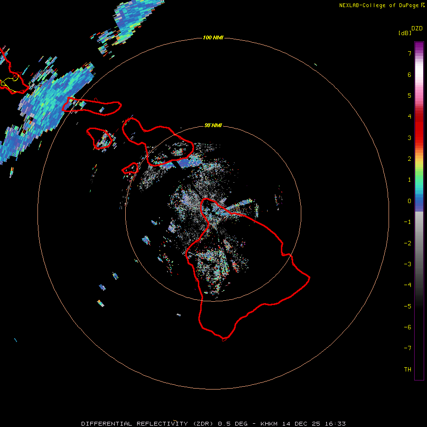Click the 50 NMI range ring label
The width and height of the screenshot is (427, 427).
pyautogui.click(x=213, y=125)
